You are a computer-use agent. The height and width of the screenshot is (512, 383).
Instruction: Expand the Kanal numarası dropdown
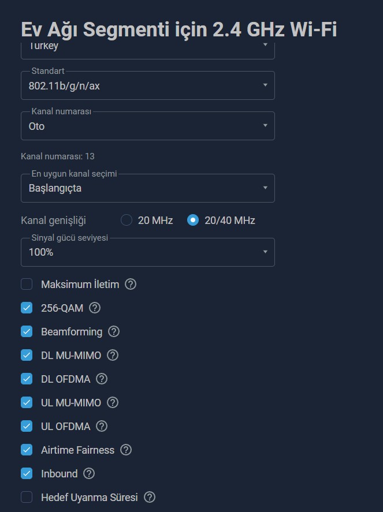(148, 126)
